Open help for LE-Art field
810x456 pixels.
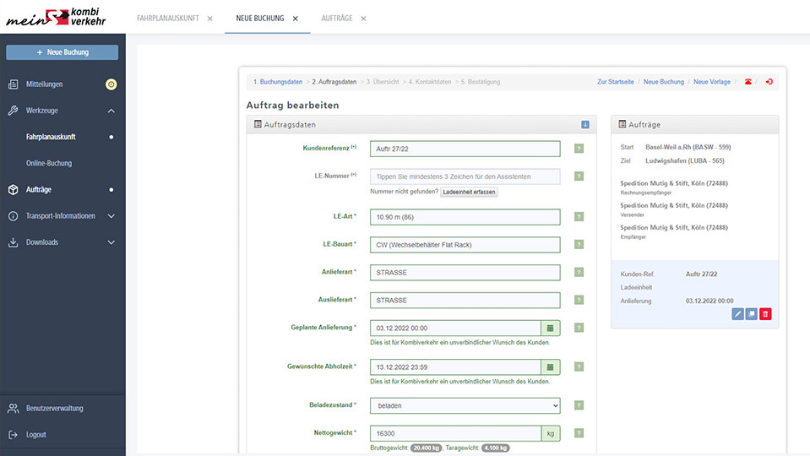point(579,217)
